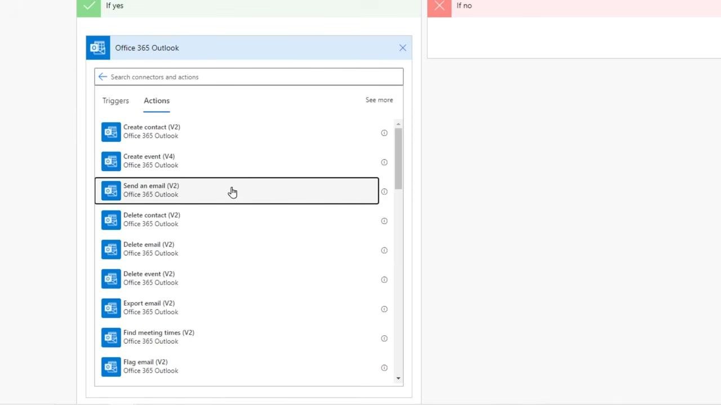721x405 pixels.
Task: Click Outlook icon beside Flag email (V2)
Action: click(111, 367)
